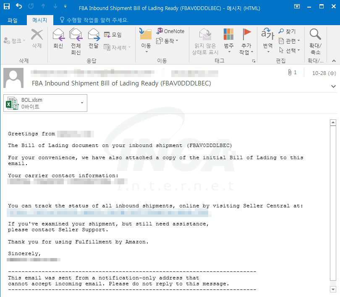Click the vertical scrollbar thumb
The height and width of the screenshot is (297, 340).
point(333,203)
